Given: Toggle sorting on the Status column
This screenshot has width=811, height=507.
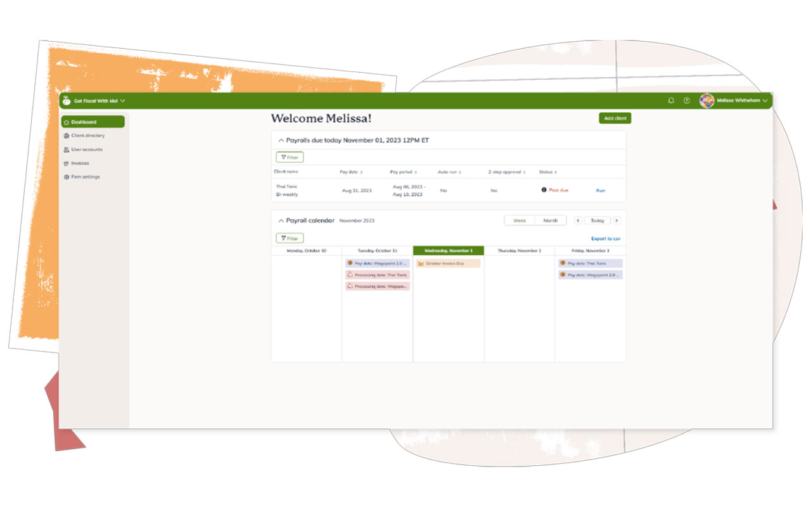Looking at the screenshot, I should pyautogui.click(x=557, y=172).
